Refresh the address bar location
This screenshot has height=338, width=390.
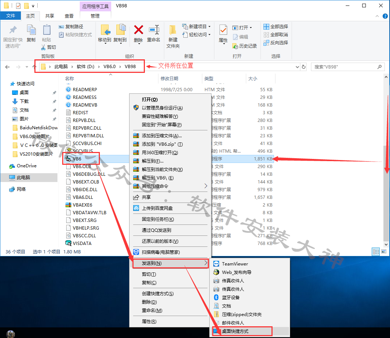coord(304,67)
